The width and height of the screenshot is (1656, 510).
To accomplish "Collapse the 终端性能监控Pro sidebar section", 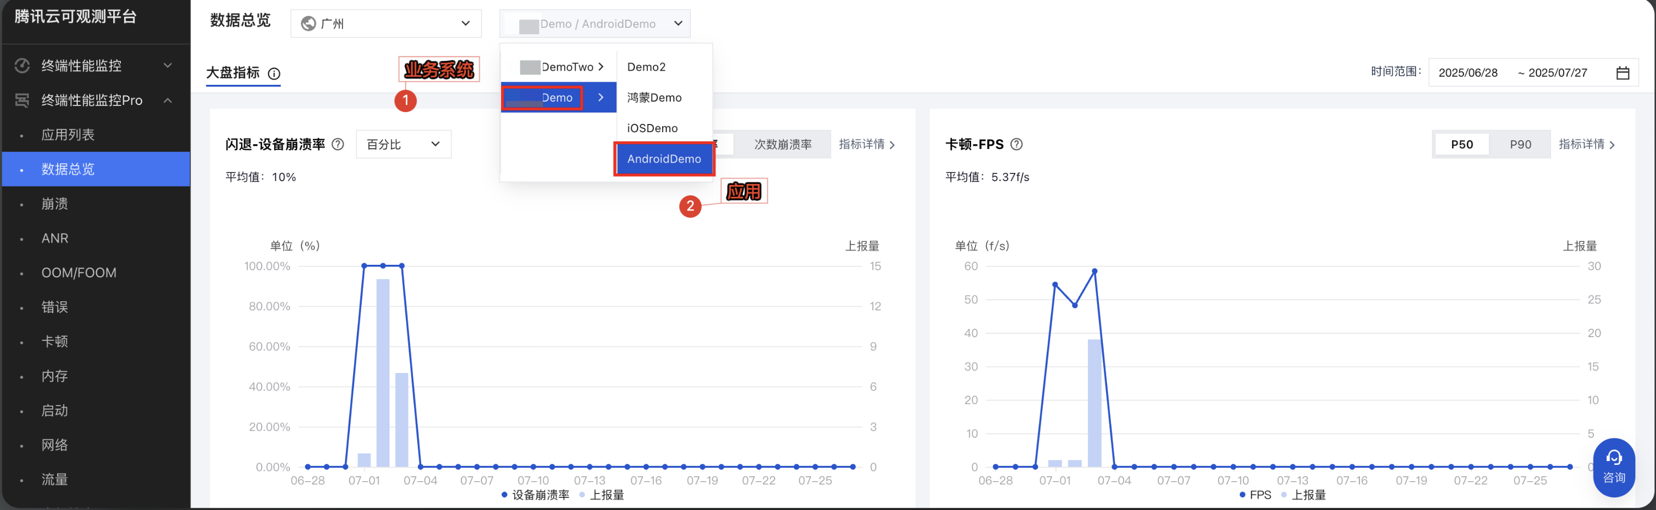I will tap(168, 100).
